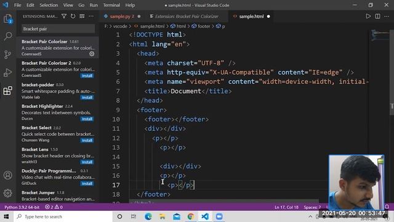
Task: Select the Bracket Pair Colorizer extension entry
Action: point(58,47)
